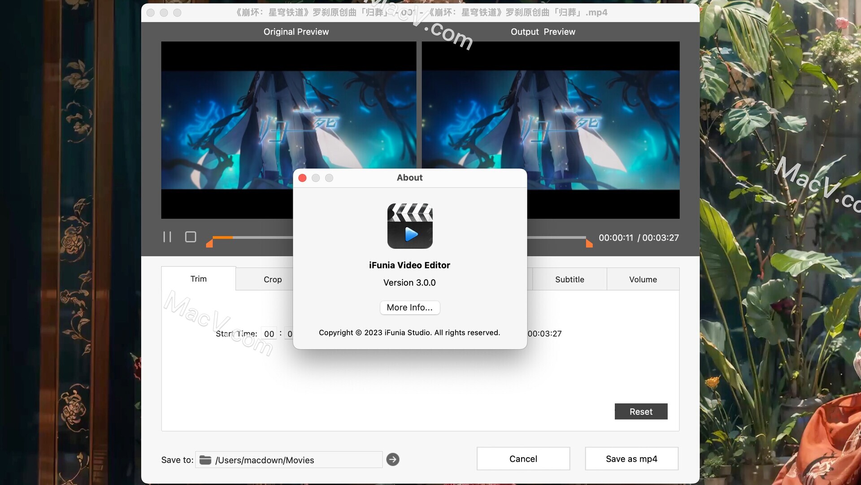Viewport: 861px width, 485px height.
Task: Click the folder icon in Save to
Action: (x=204, y=459)
